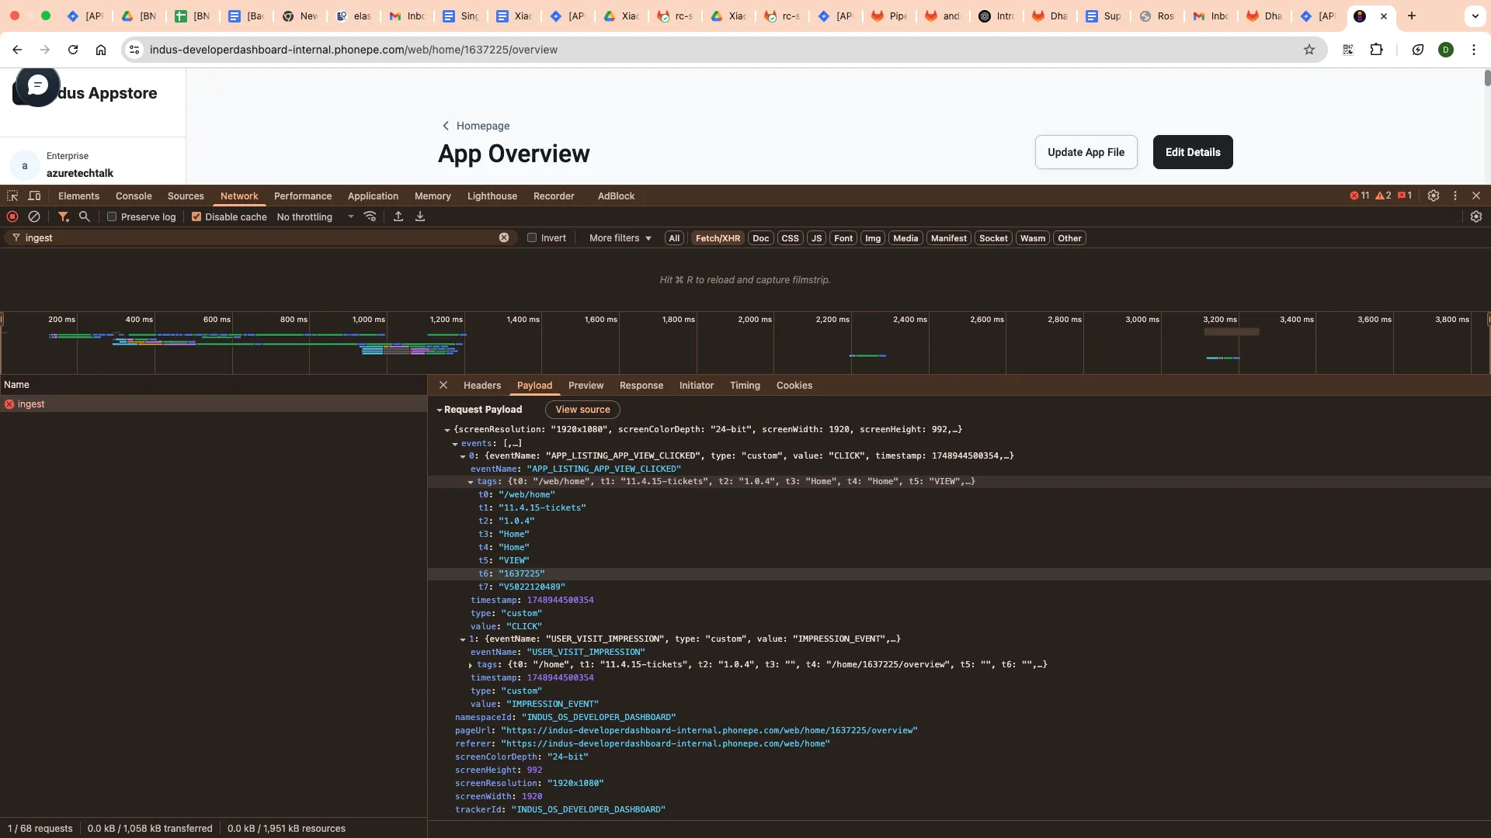Toggle the Img request filter
Image resolution: width=1491 pixels, height=838 pixels.
(873, 238)
